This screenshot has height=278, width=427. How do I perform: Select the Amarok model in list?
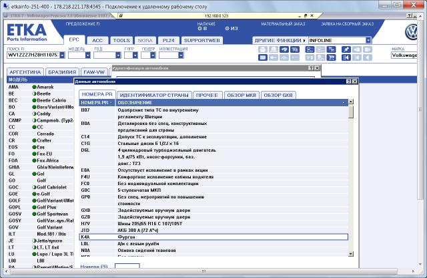(40, 87)
